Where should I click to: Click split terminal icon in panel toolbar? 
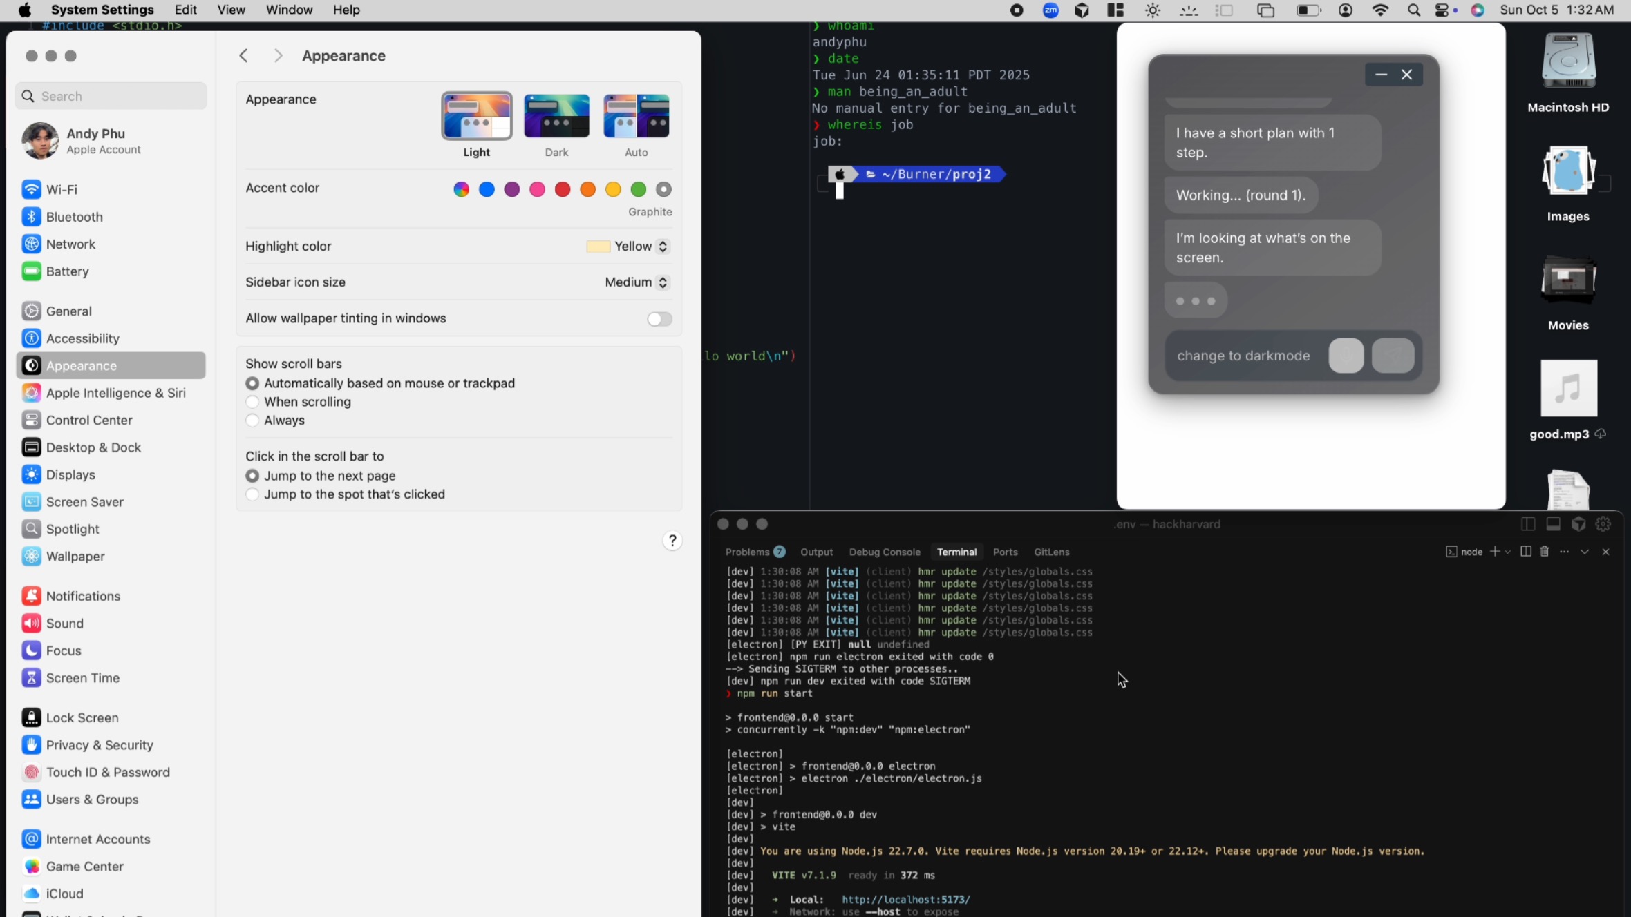pyautogui.click(x=1526, y=551)
